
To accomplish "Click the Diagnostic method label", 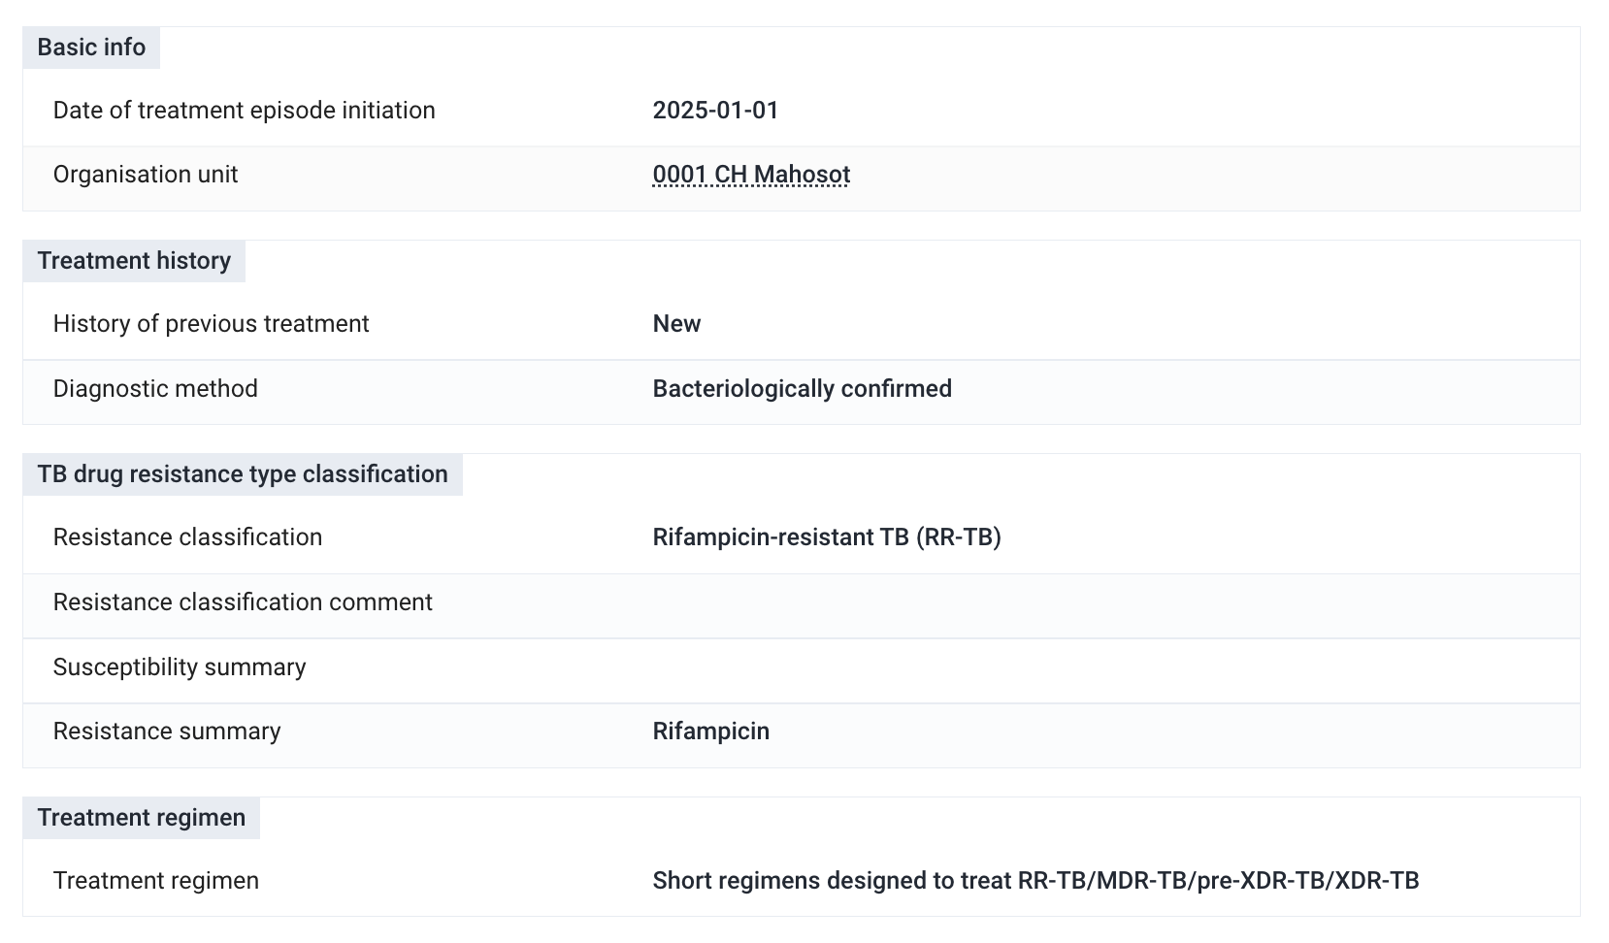I will [155, 389].
